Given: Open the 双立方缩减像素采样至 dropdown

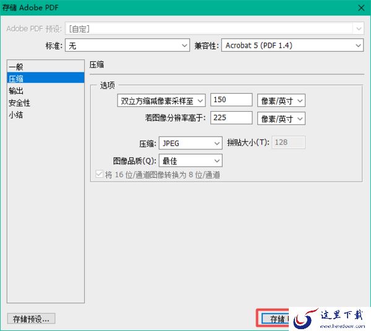Looking at the screenshot, I should [x=161, y=101].
